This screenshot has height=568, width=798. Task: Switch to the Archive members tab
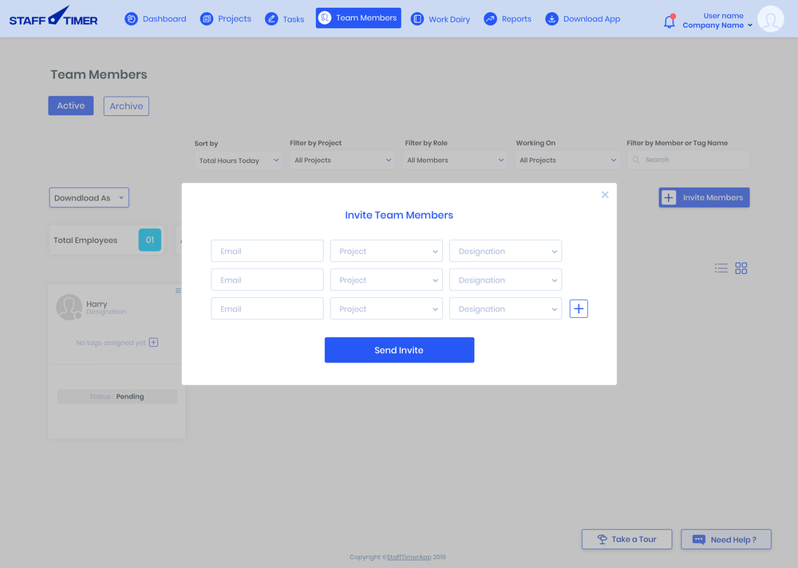pyautogui.click(x=126, y=106)
